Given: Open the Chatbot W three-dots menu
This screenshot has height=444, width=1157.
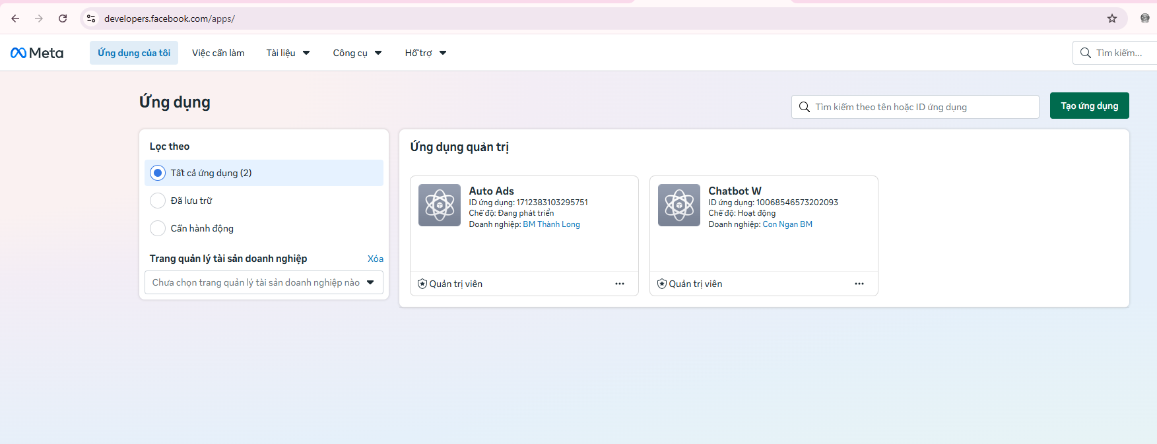Looking at the screenshot, I should [859, 284].
